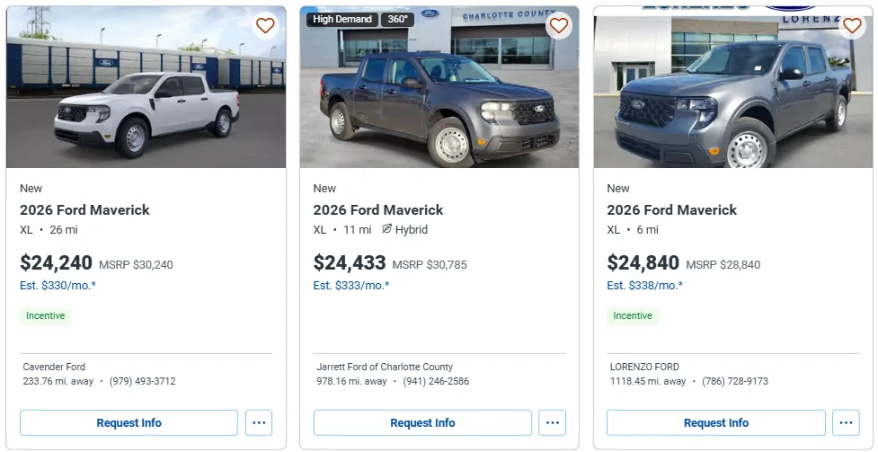
Task: Show more actions for the Lorenzo Ford listing
Action: 846,422
